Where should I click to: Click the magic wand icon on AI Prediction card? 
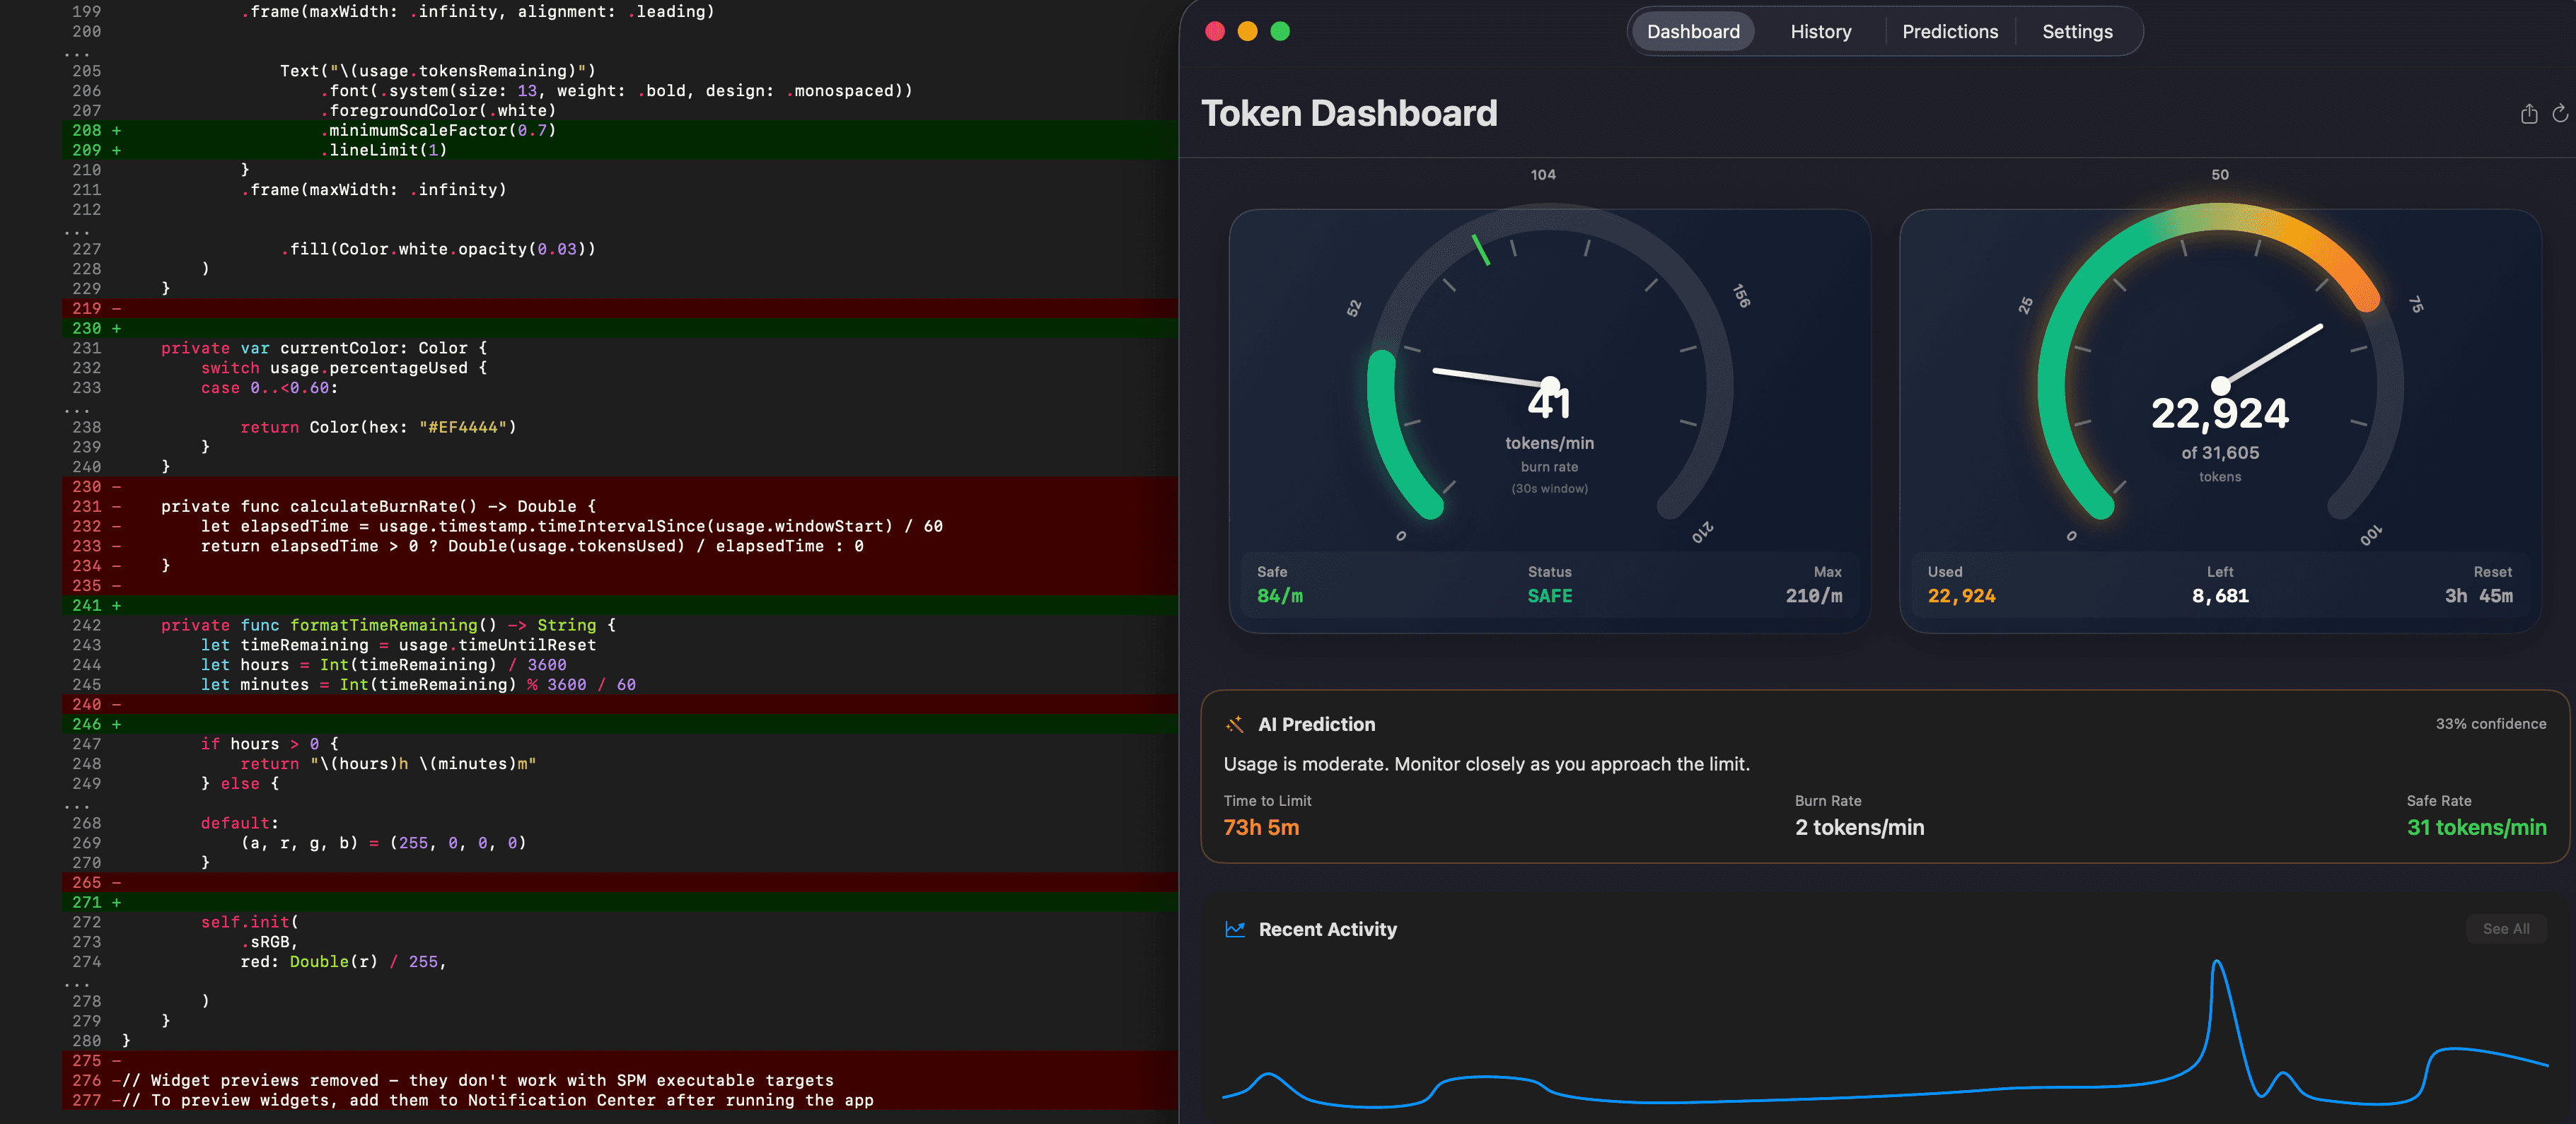[1236, 723]
